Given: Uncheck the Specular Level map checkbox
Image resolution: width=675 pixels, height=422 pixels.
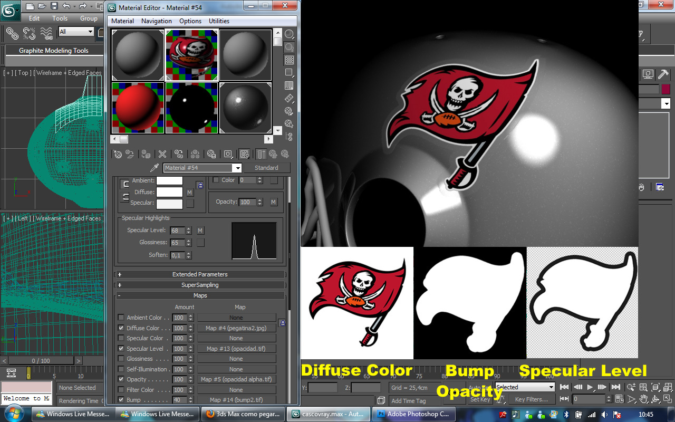Looking at the screenshot, I should tap(121, 349).
